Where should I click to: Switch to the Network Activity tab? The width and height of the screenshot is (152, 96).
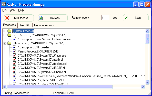coord(44,25)
